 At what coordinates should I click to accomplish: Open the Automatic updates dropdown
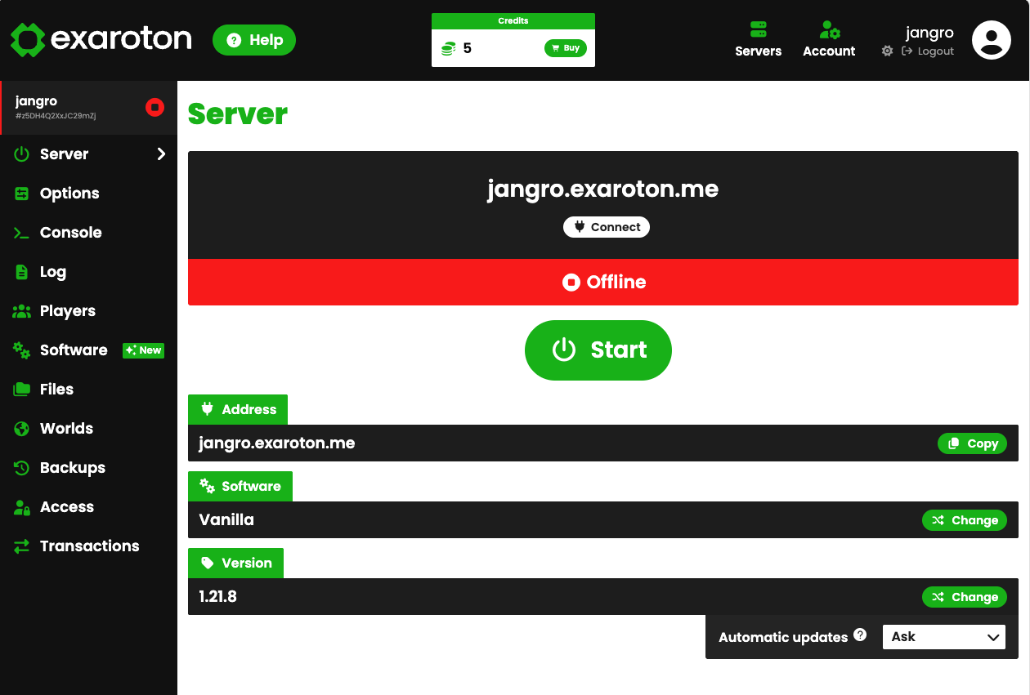[943, 637]
